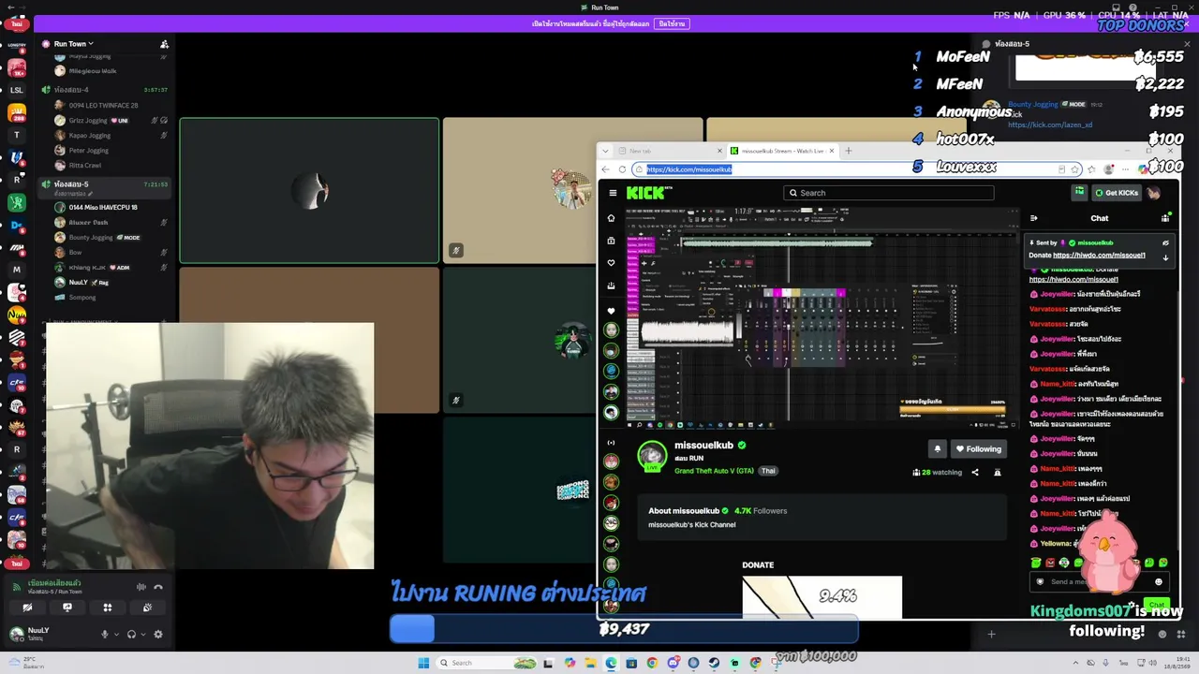The image size is (1199, 674).
Task: Toggle the Following button for missouelkub
Action: tap(978, 449)
